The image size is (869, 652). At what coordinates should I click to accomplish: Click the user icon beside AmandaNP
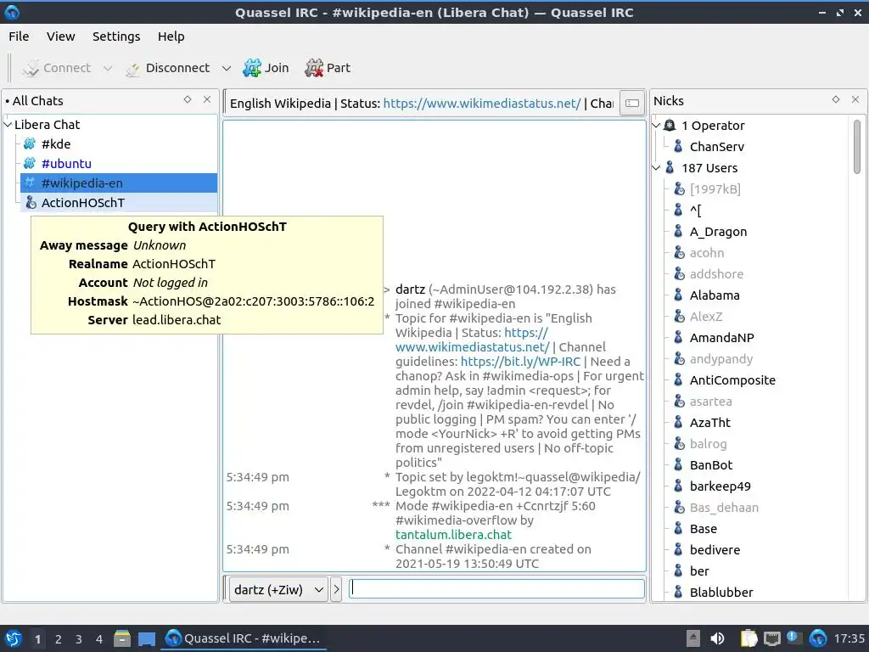(678, 338)
